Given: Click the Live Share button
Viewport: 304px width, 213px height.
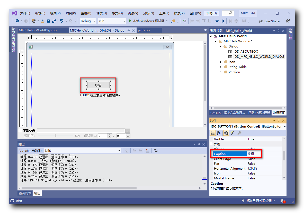Looking at the screenshot, I should pos(269,21).
